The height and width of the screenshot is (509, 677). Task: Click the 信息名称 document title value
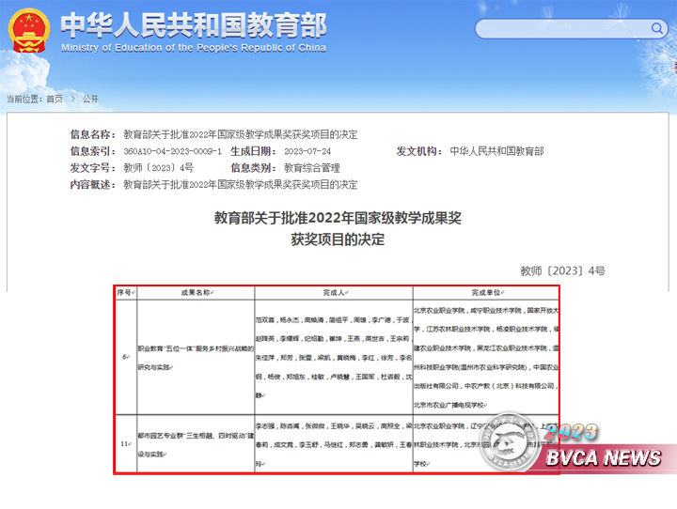(240, 134)
